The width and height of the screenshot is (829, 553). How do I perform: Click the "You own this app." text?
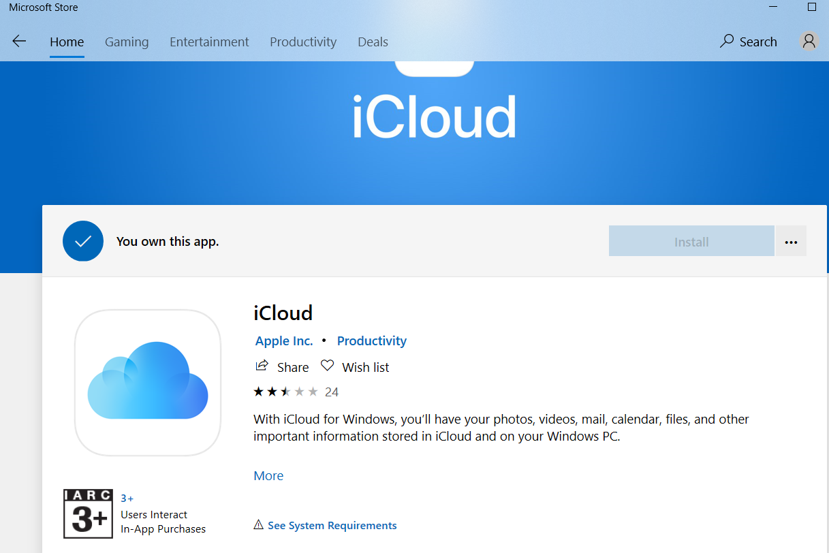tap(168, 241)
